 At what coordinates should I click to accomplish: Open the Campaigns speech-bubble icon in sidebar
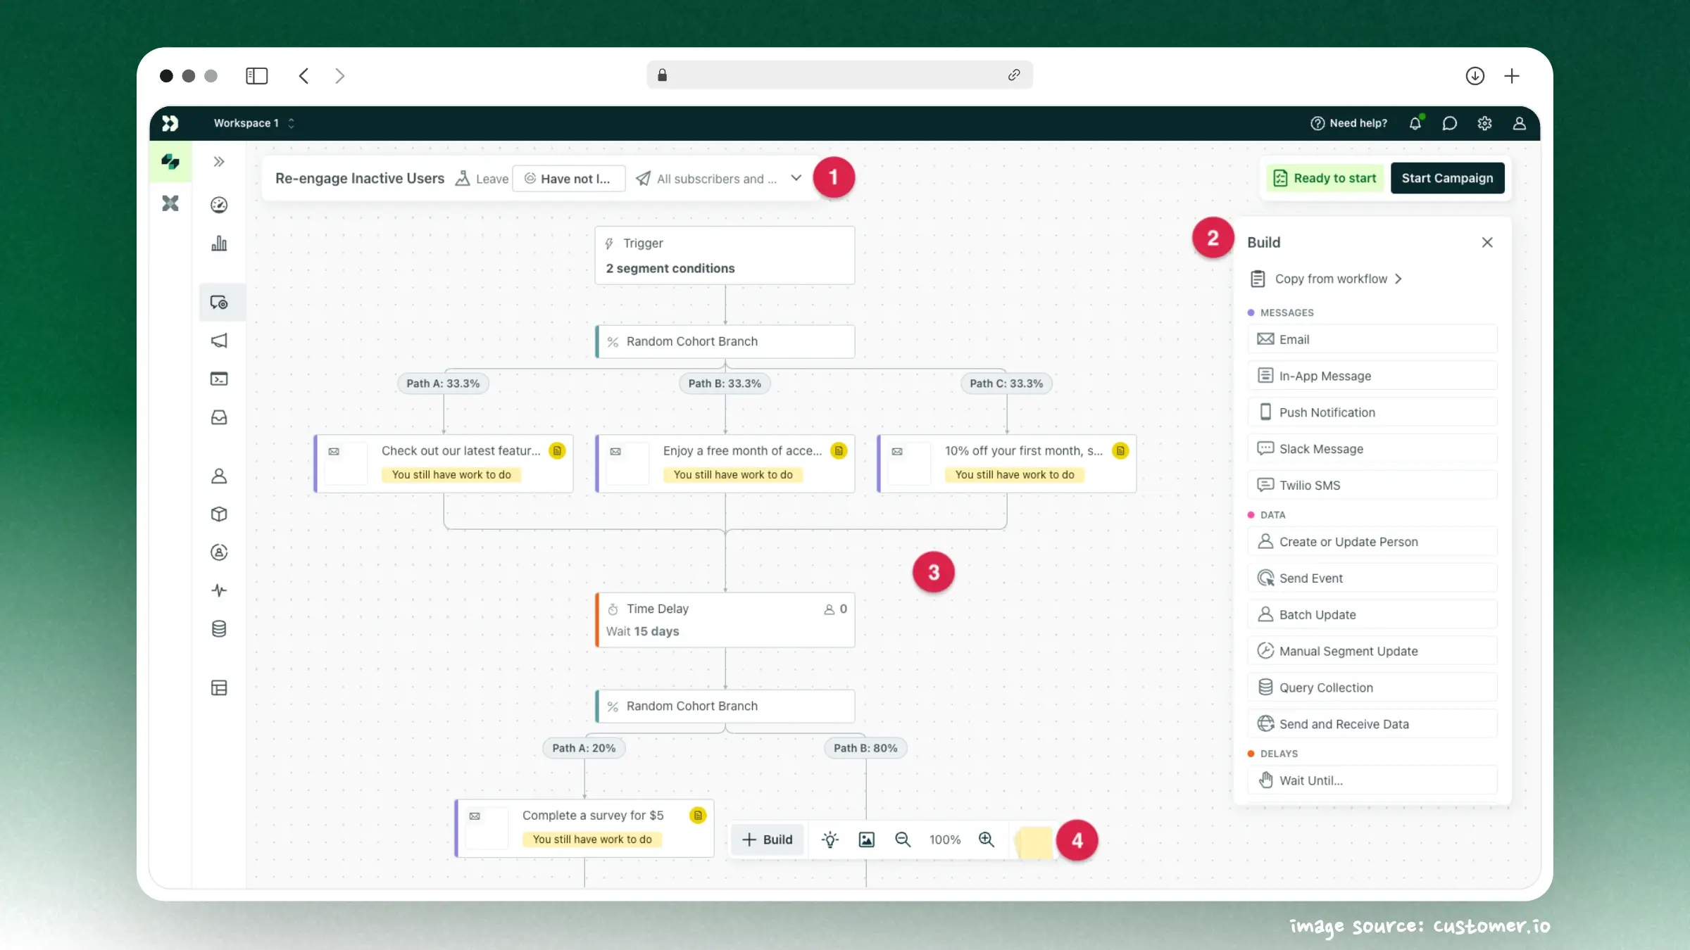tap(219, 303)
